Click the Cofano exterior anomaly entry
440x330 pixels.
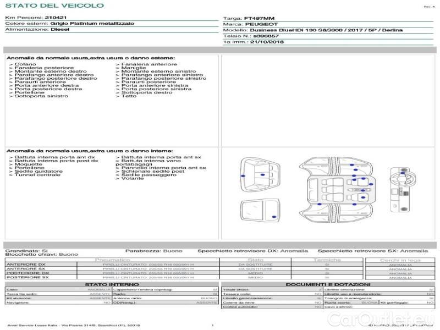[25, 64]
